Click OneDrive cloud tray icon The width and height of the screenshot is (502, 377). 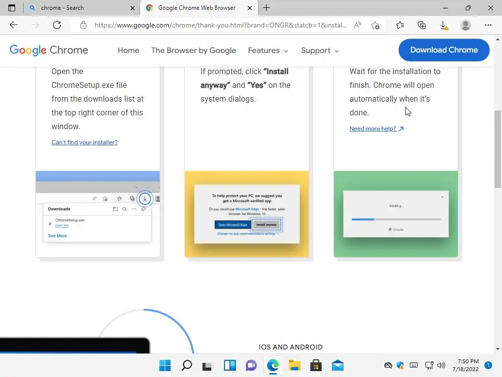[388, 365]
